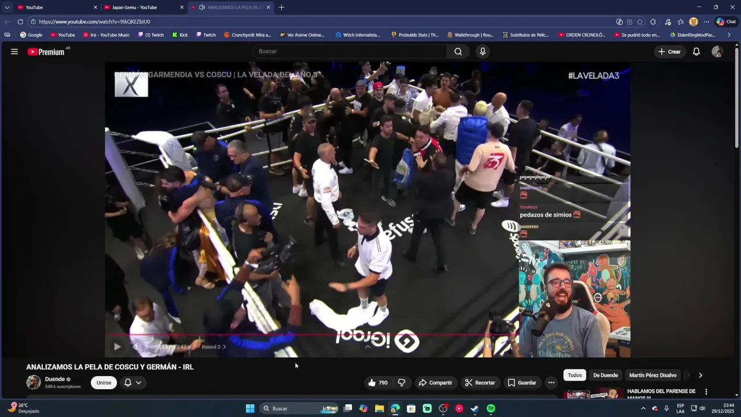741x417 pixels.
Task: Click the address bar URL
Action: 94,21
